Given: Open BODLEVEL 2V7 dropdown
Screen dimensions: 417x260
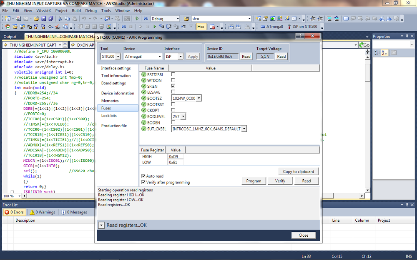Looking at the screenshot, I should [x=183, y=116].
